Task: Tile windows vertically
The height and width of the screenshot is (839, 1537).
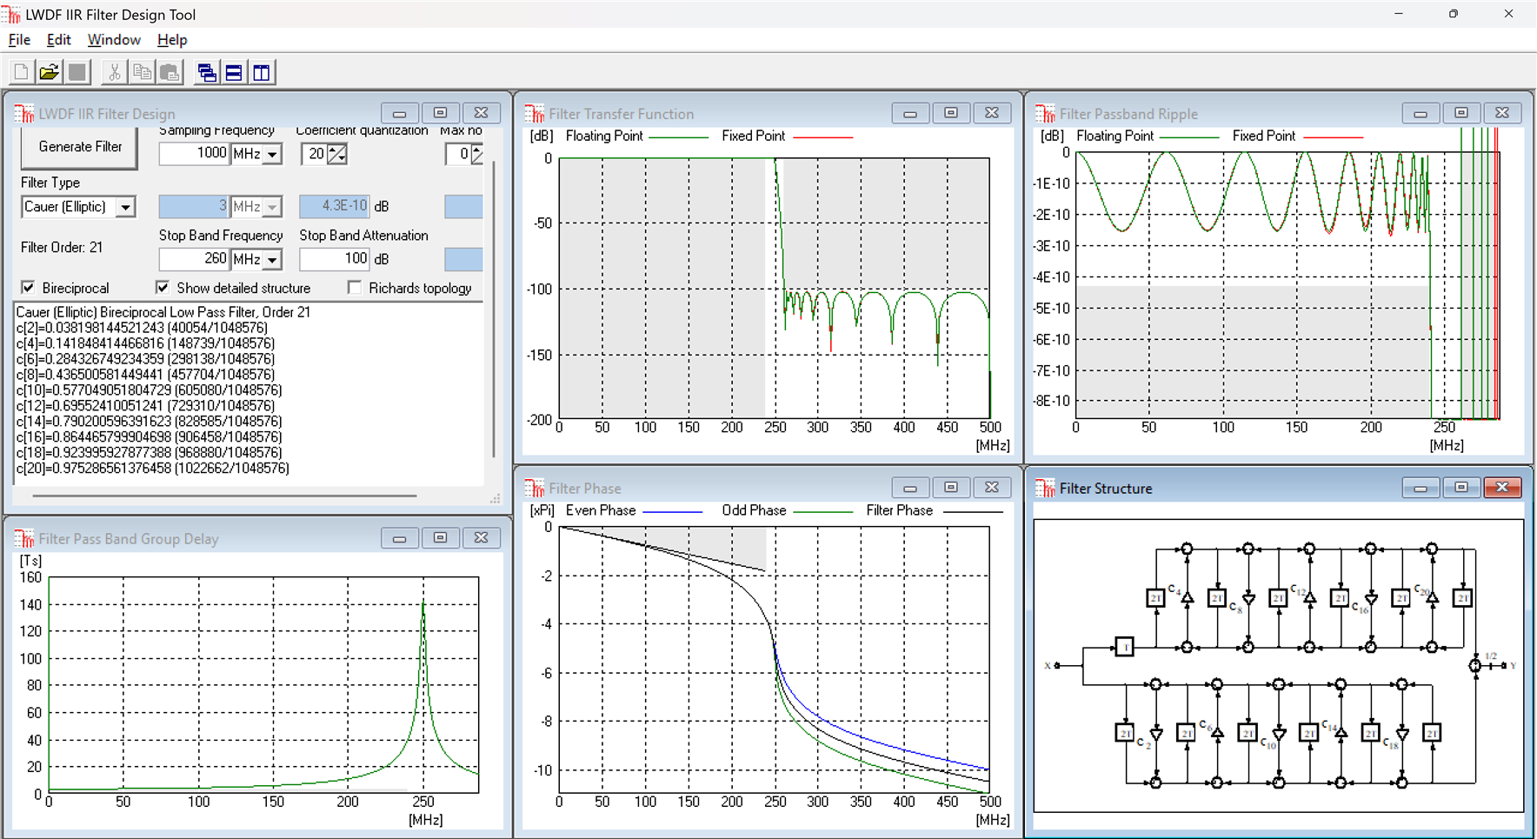Action: [262, 72]
